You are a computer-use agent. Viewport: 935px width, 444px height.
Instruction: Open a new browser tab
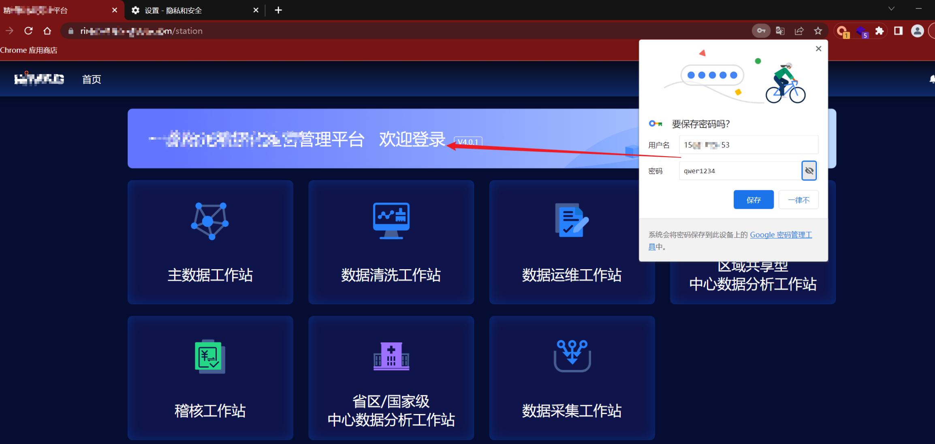(x=278, y=11)
